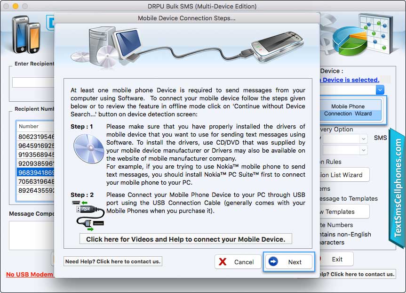Click the Message Composer text area
Screen dimensions: 406x293
(32, 236)
